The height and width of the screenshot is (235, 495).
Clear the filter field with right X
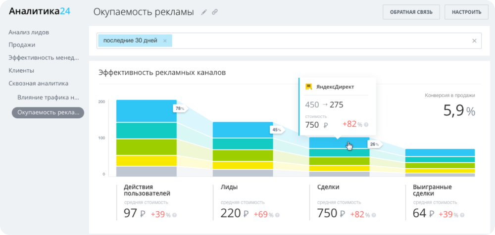tap(474, 41)
